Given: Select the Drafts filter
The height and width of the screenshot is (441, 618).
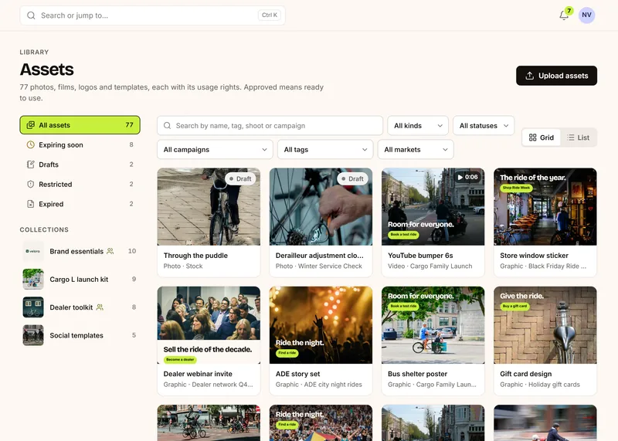Looking at the screenshot, I should (x=80, y=165).
